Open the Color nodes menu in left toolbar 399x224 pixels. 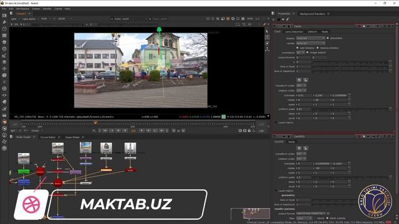[x=4, y=42]
